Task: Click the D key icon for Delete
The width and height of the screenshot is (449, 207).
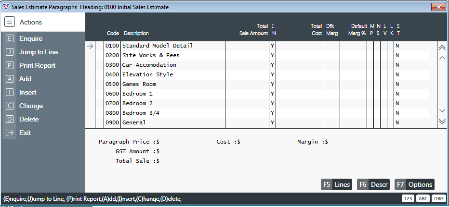Action: [10, 119]
